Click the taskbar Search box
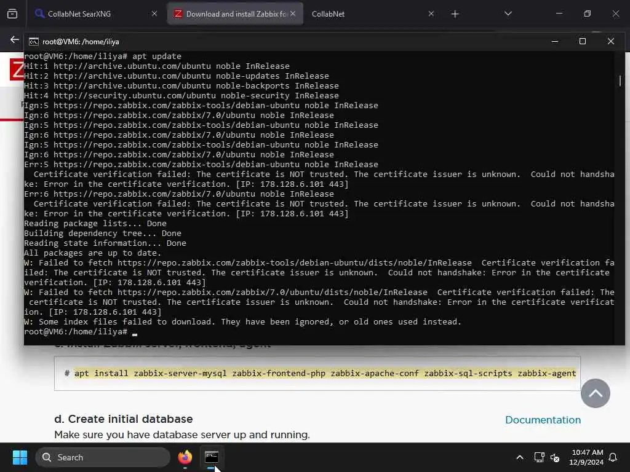Image resolution: width=630 pixels, height=472 pixels. 103,457
